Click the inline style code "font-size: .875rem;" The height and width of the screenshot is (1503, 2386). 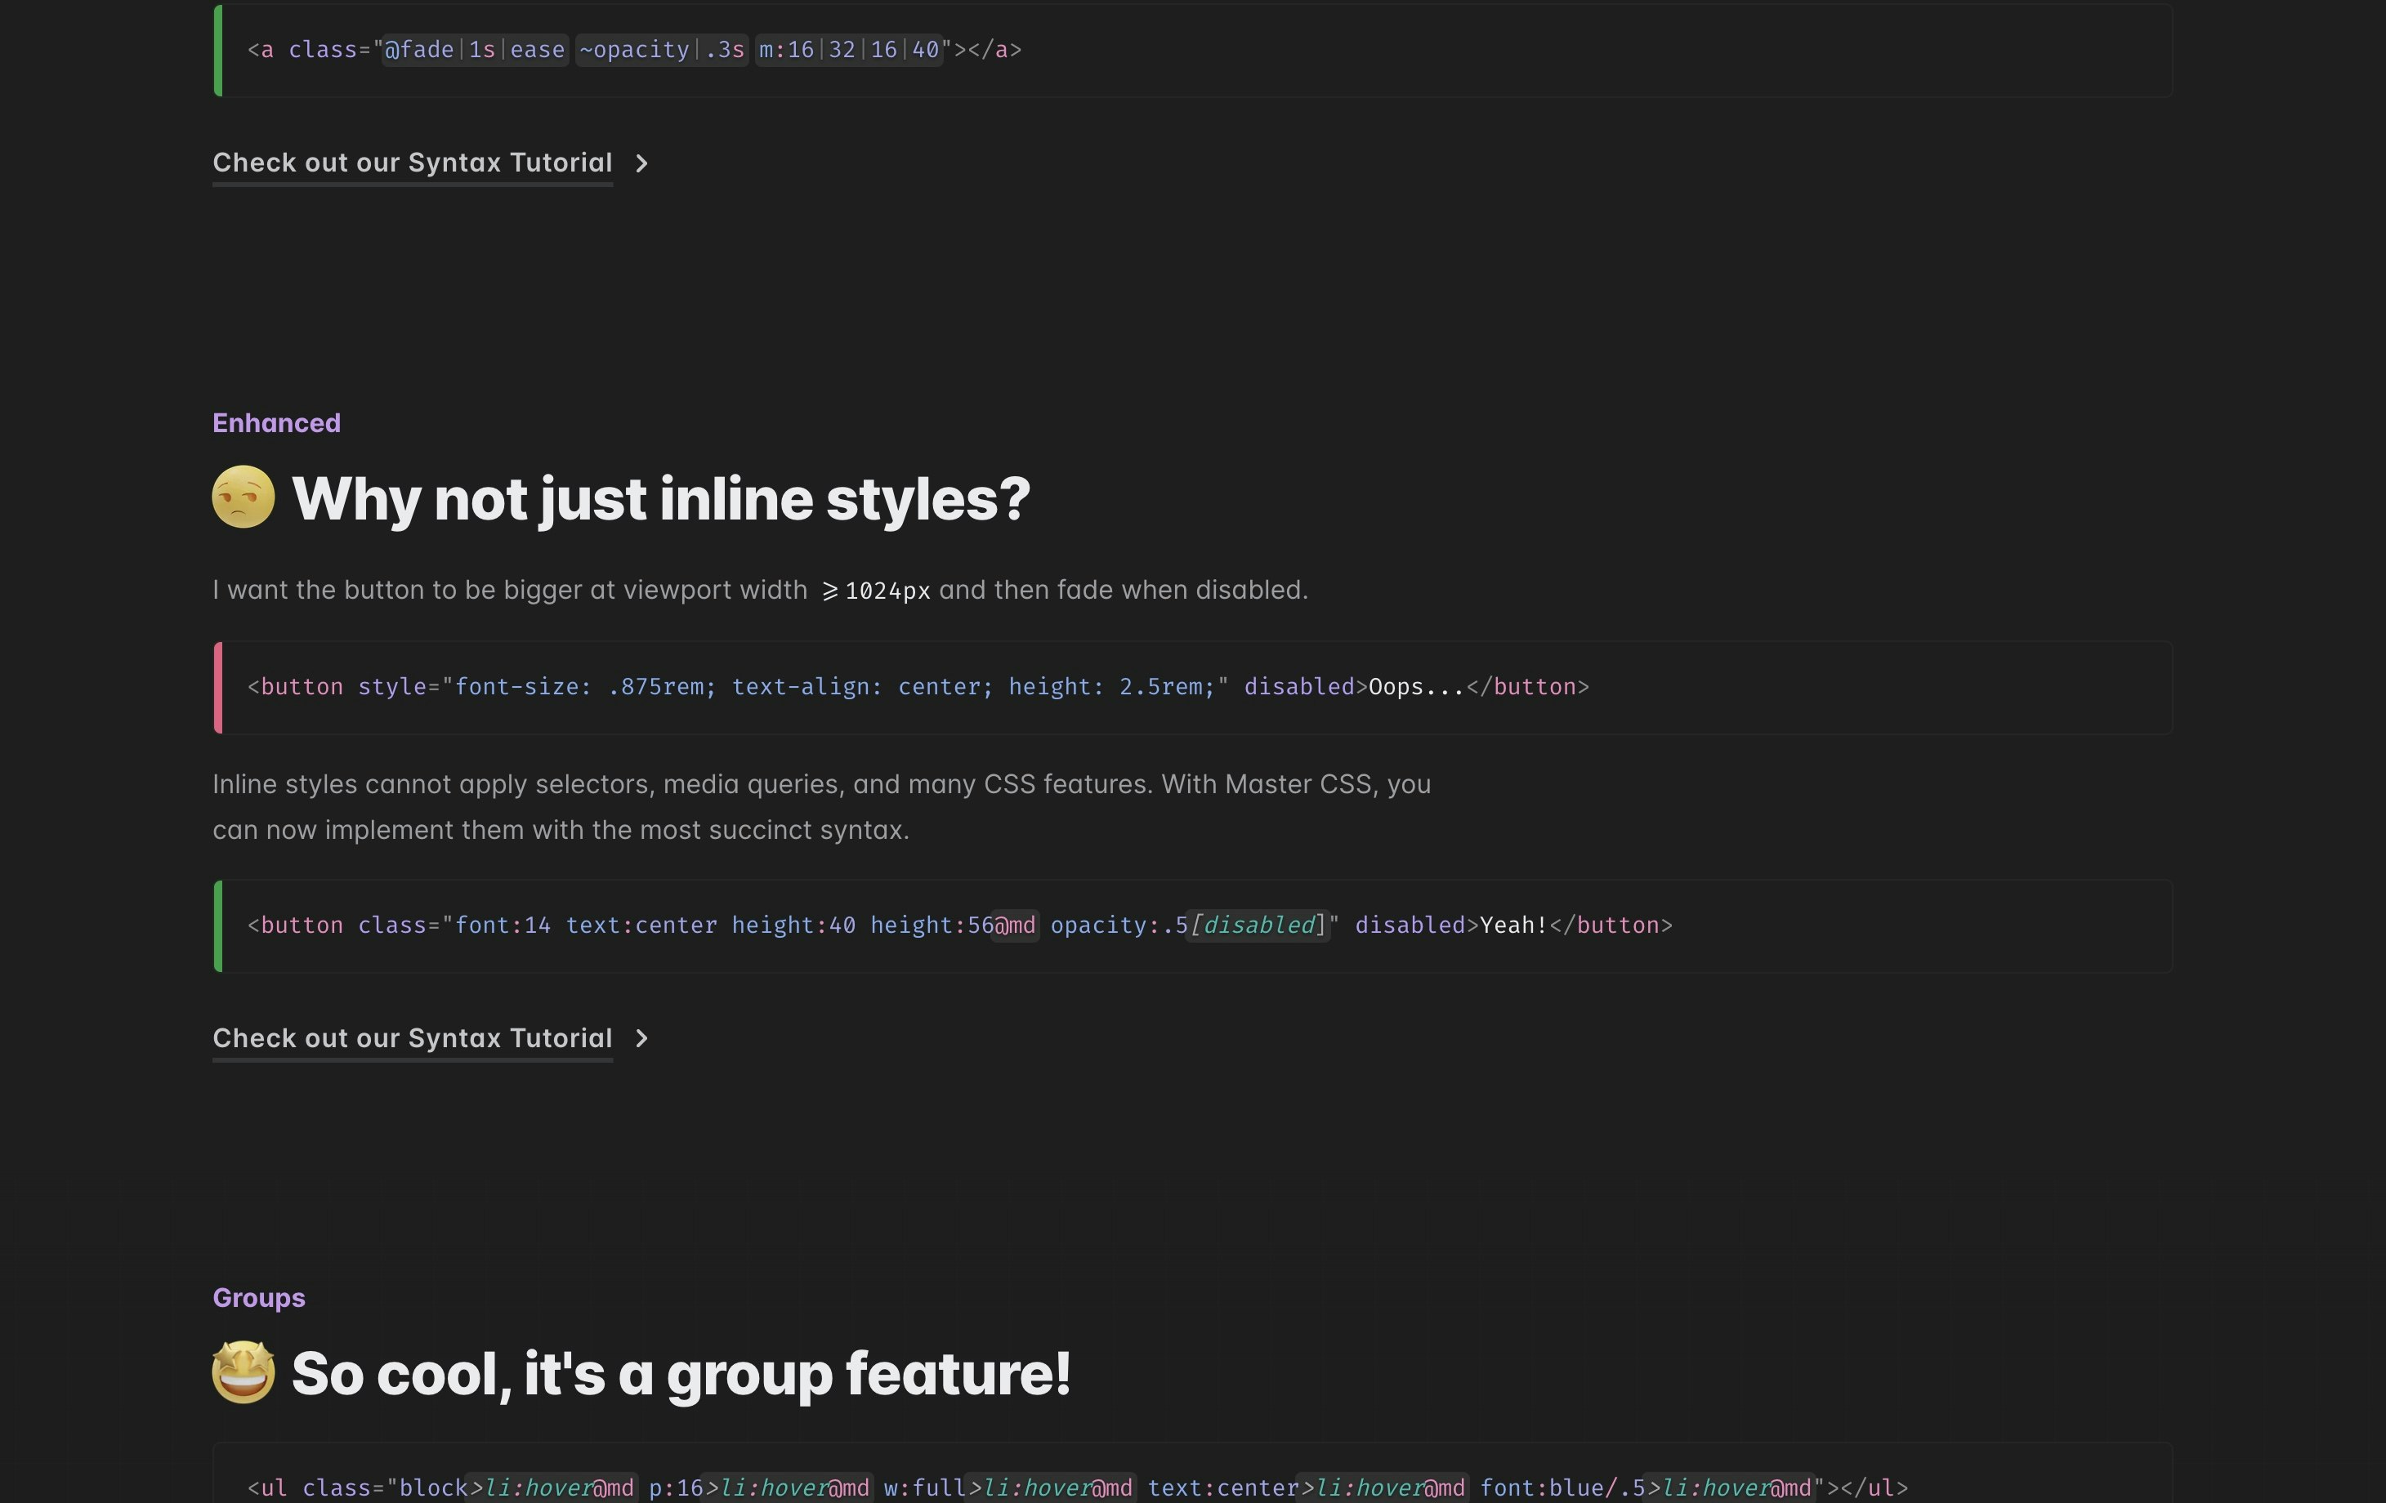pyautogui.click(x=586, y=688)
